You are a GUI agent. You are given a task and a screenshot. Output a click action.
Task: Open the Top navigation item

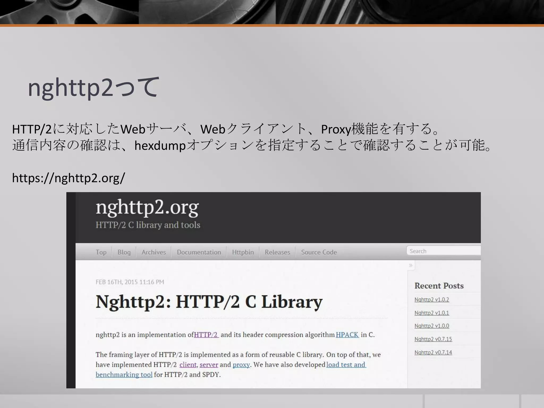[x=101, y=252]
